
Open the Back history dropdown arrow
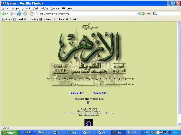pyautogui.click(x=8, y=14)
